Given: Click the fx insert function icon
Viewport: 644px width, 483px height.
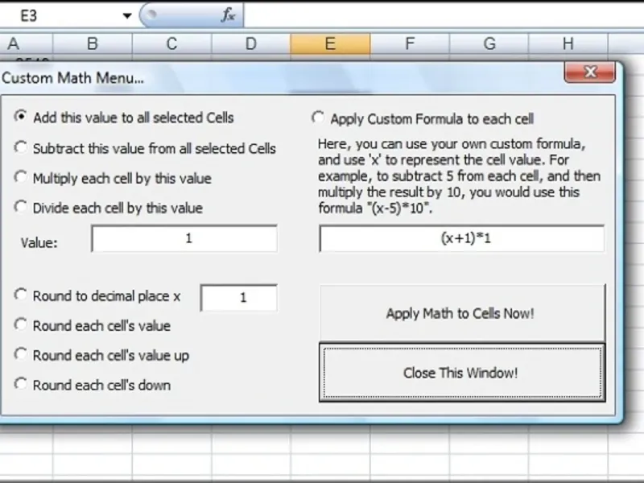Looking at the screenshot, I should click(x=229, y=15).
